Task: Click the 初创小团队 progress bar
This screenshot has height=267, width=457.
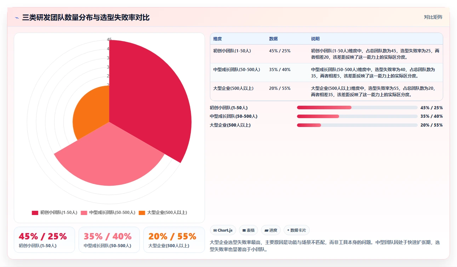Action: tap(357, 108)
